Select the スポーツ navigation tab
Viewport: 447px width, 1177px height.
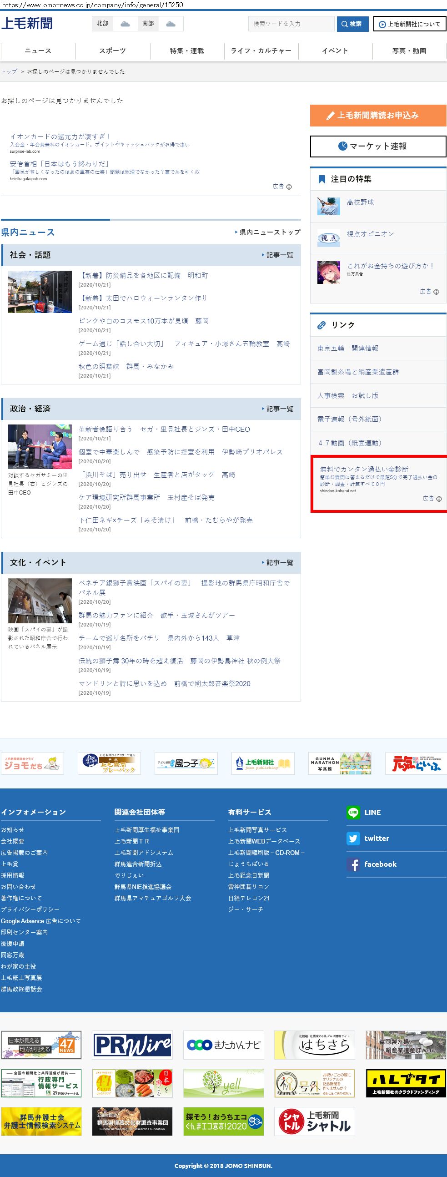112,51
